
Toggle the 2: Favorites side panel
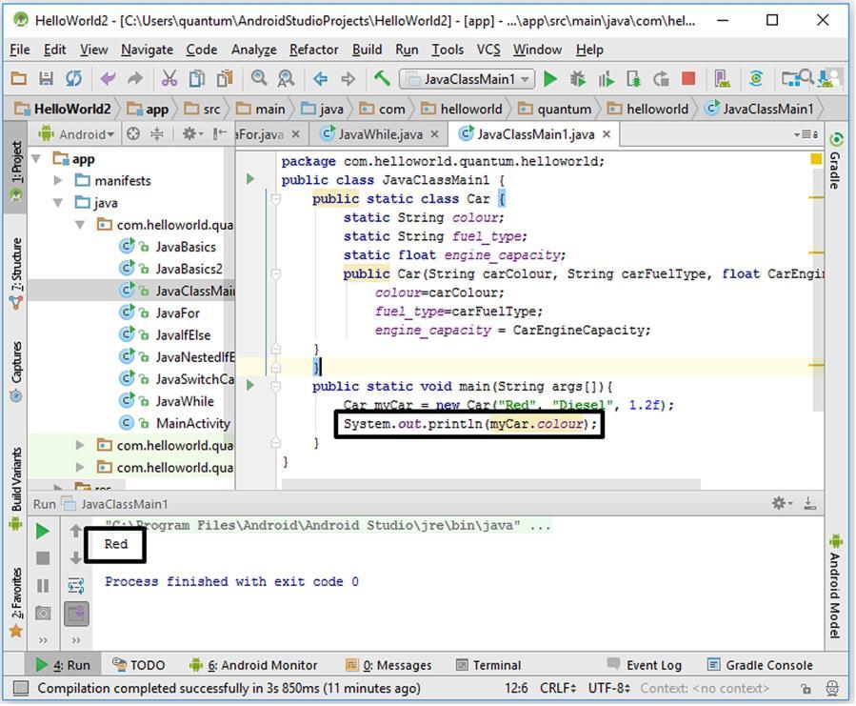point(16,601)
